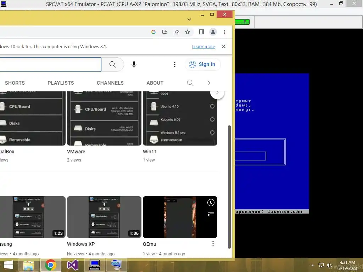Screen dimensions: 363x272
Task: Click the volume speaker tray icon
Action: point(329,265)
